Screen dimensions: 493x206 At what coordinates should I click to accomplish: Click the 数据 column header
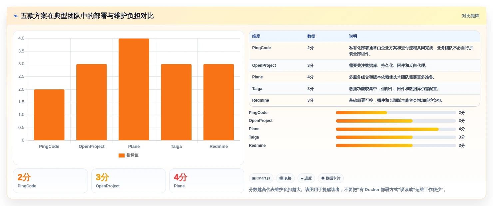(311, 36)
